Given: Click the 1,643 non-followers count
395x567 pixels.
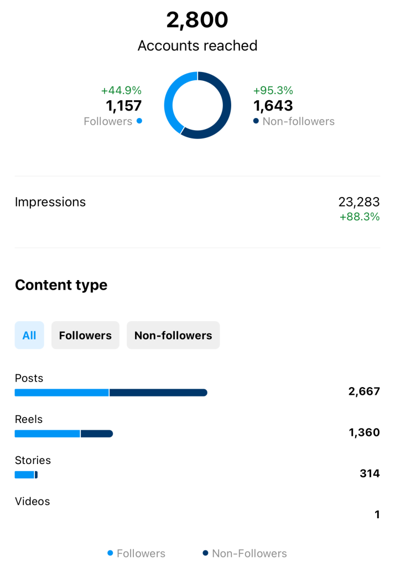Looking at the screenshot, I should point(273,105).
